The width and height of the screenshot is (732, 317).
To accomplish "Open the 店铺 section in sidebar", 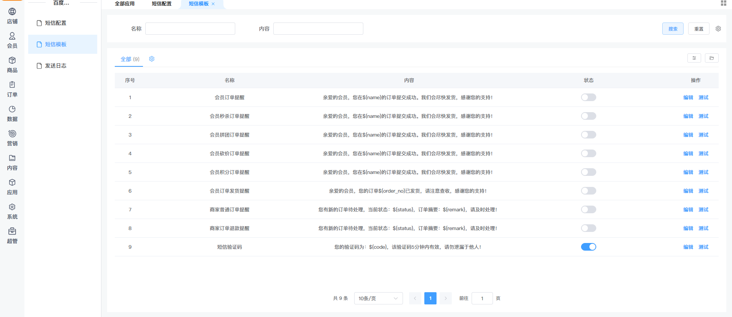I will tap(12, 16).
